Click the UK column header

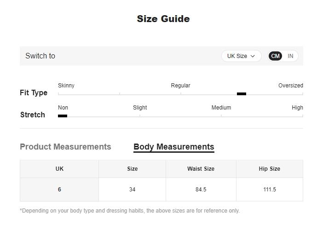(x=59, y=169)
